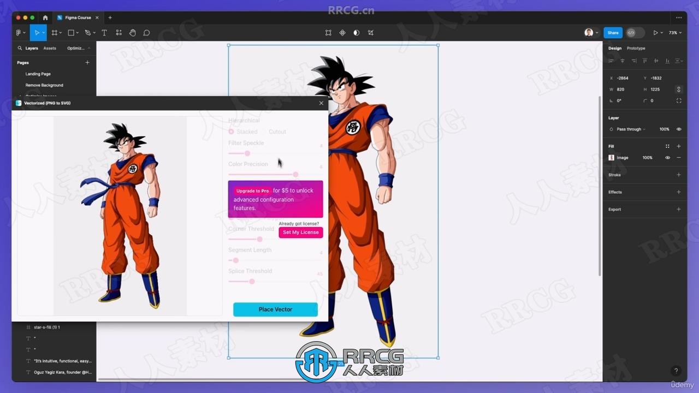Select the Rectangle shape tool

(x=70, y=33)
